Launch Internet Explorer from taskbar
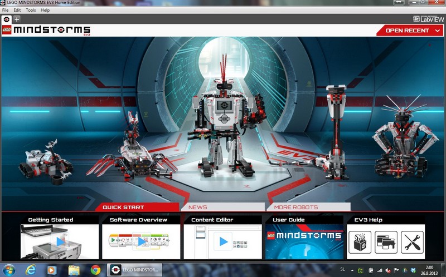The height and width of the screenshot is (277, 446). (31, 270)
